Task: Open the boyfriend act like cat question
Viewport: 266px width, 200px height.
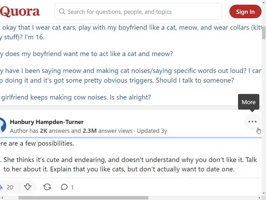Action: (87, 54)
